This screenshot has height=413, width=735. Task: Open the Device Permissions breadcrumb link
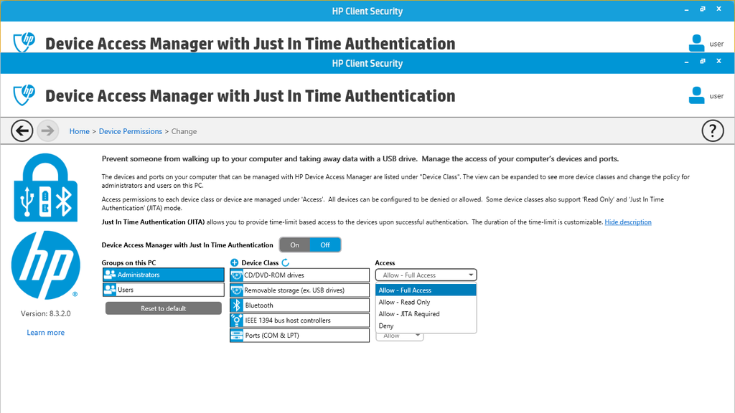131,131
